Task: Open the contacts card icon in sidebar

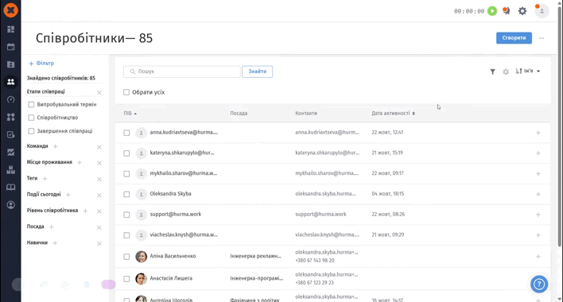Action: [x=11, y=64]
